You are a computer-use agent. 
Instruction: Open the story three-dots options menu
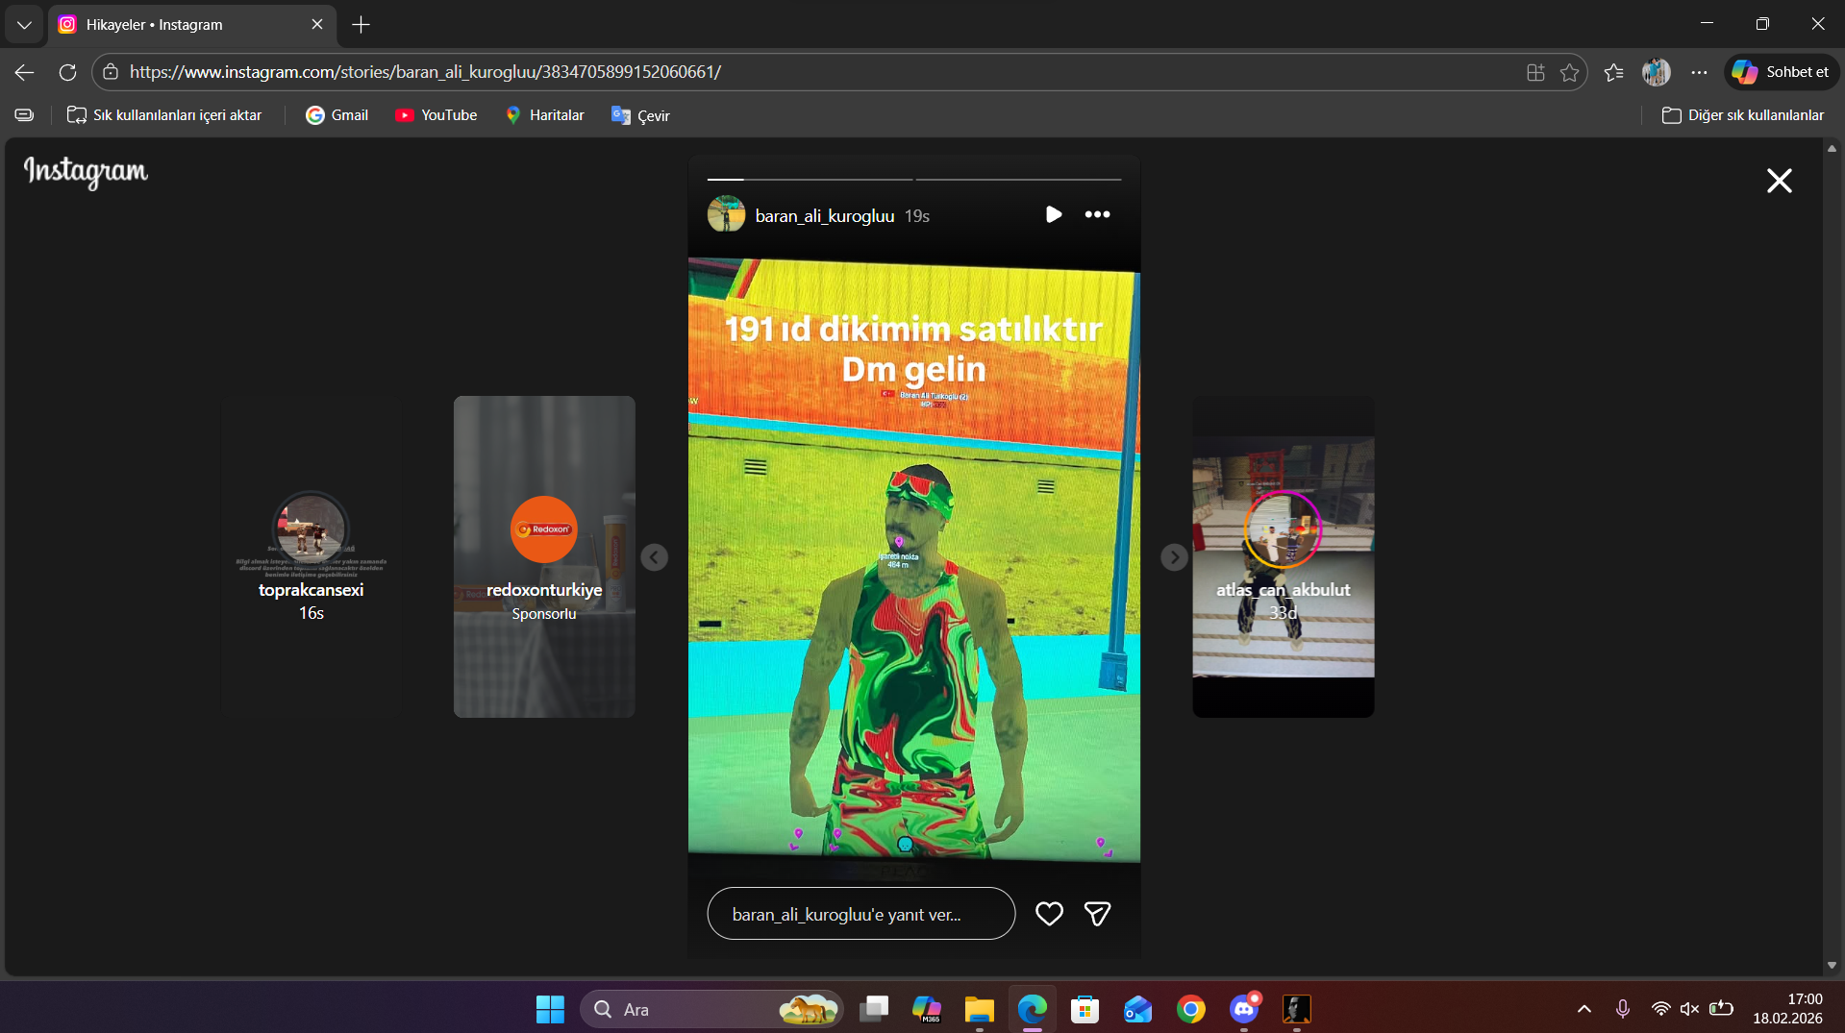tap(1097, 214)
